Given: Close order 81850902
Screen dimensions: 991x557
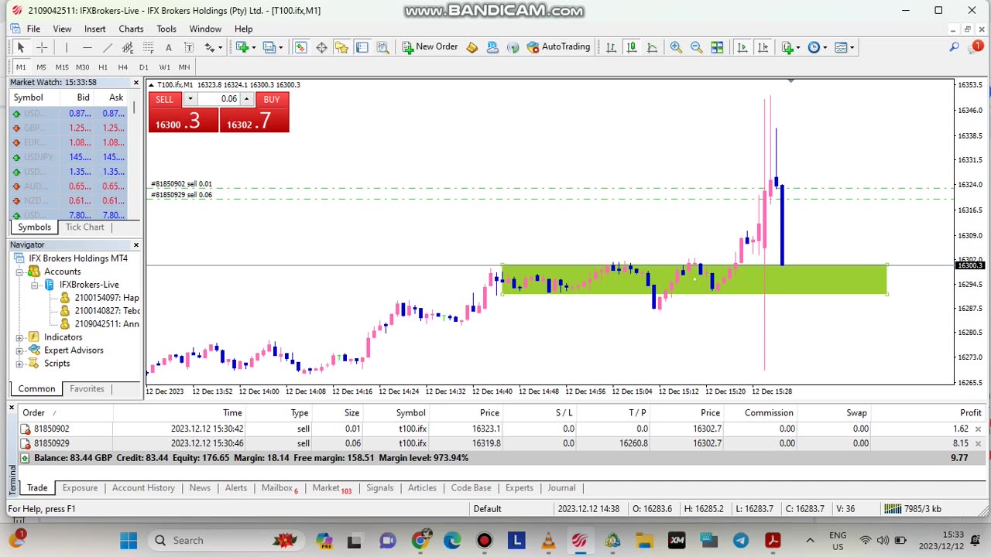Looking at the screenshot, I should point(978,429).
